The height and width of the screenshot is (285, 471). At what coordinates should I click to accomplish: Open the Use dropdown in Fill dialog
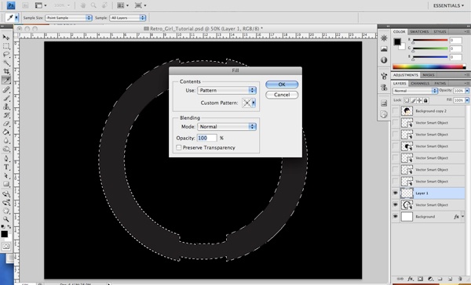click(227, 90)
